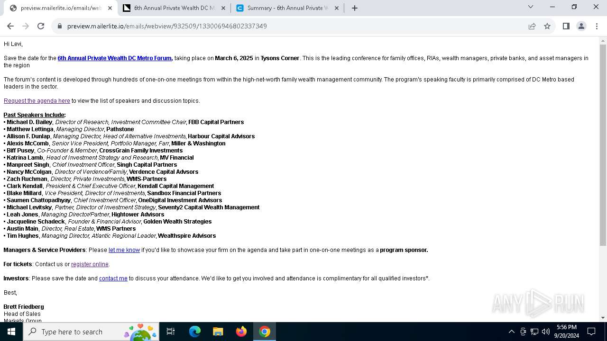Viewport: 607px width, 341px height.
Task: Open the Chrome profile avatar
Action: (x=581, y=26)
